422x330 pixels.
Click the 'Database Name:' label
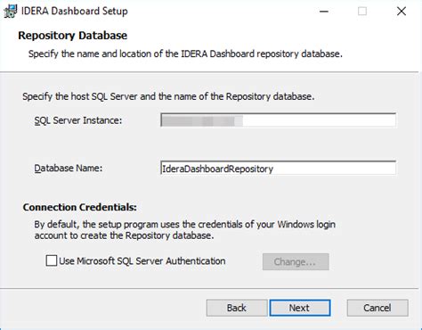69,169
